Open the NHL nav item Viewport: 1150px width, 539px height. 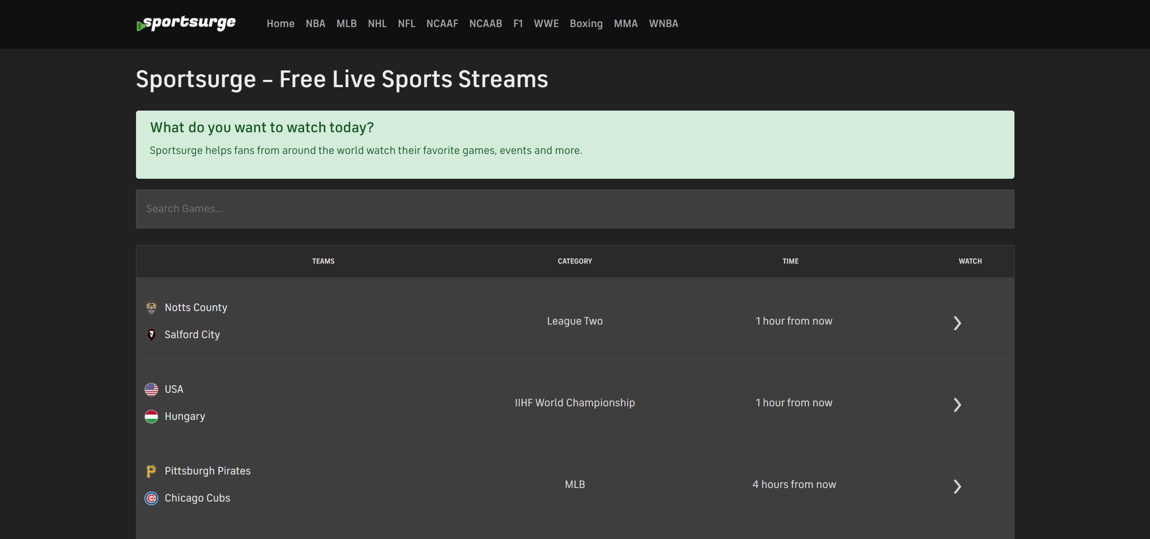click(377, 23)
